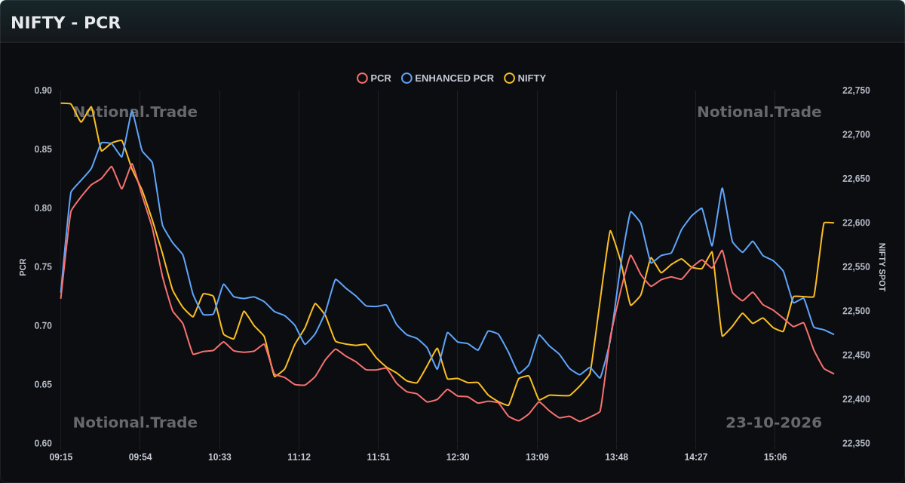Click the 22,400 NIFTY axis label

pyautogui.click(x=856, y=399)
